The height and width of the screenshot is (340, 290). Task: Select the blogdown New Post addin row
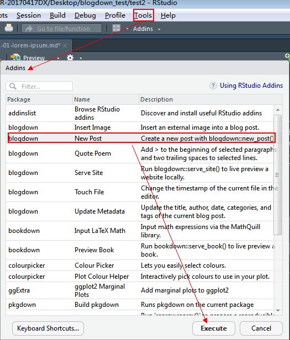point(141,138)
